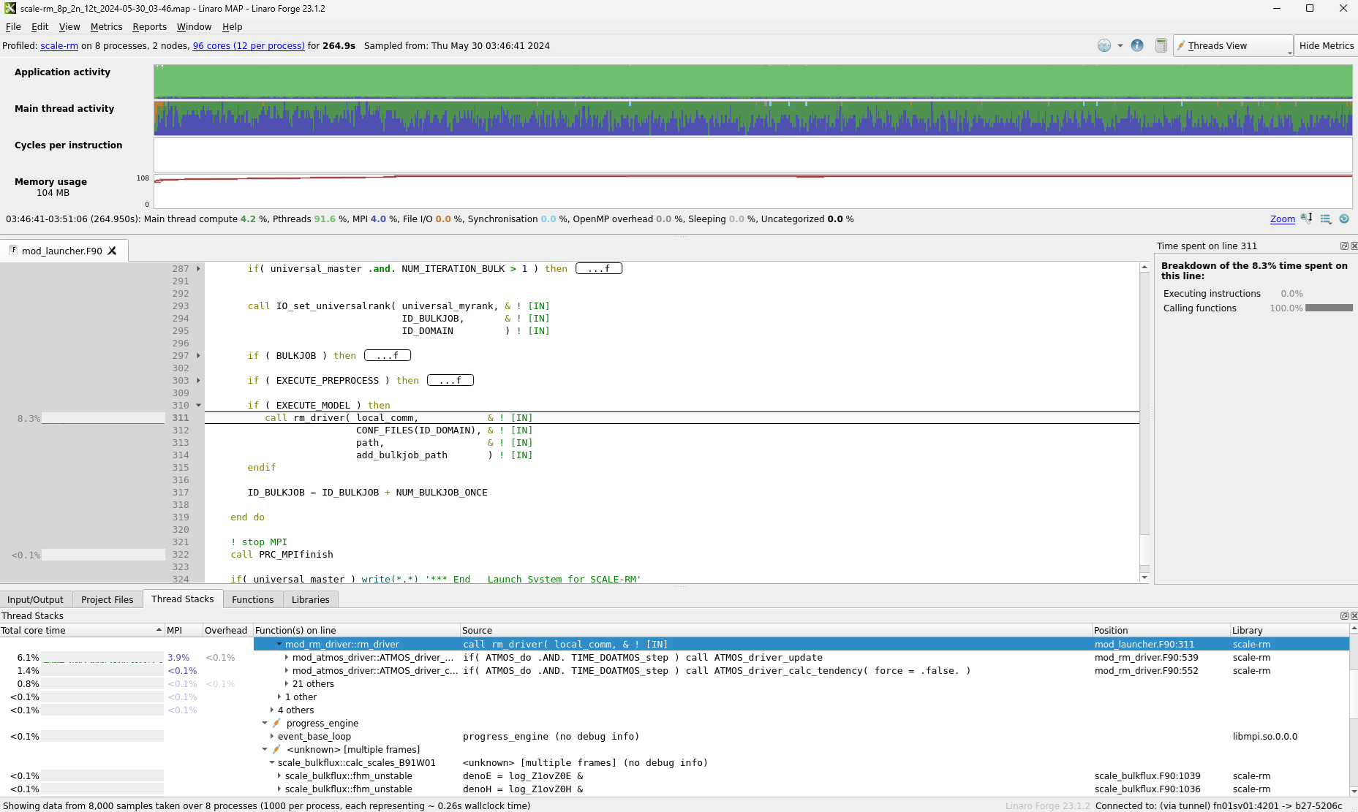Click the circular reset arrow icon by Zoom
The image size is (1358, 812).
point(1344,219)
